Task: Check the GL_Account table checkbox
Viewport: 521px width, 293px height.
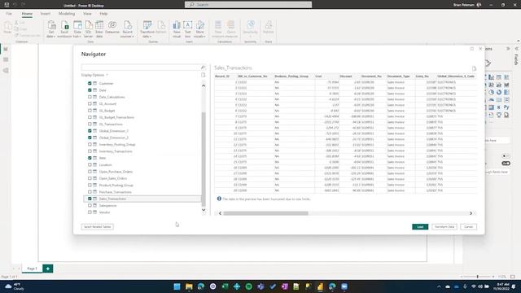Action: [90, 103]
